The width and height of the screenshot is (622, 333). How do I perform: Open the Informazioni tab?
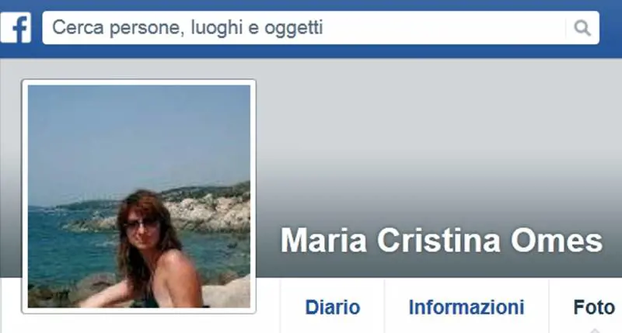pos(466,307)
